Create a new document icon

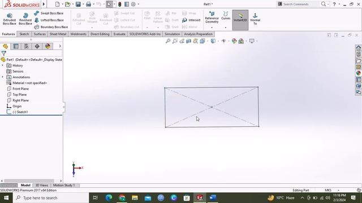(58, 4)
